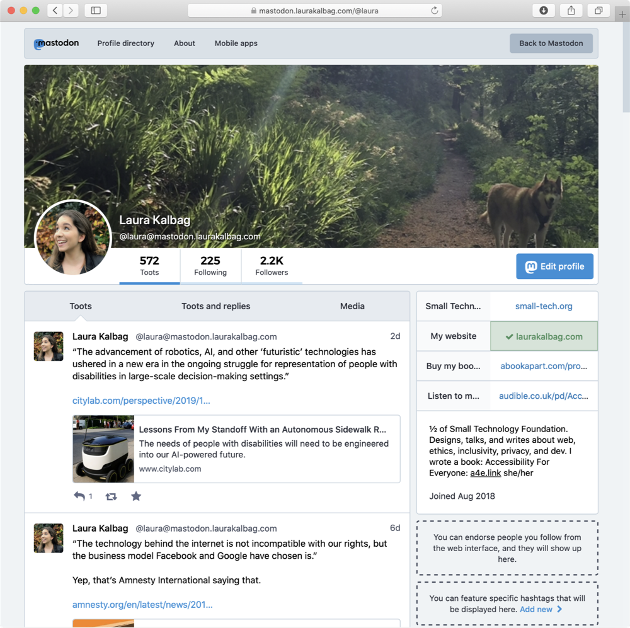This screenshot has height=628, width=630.
Task: Click the page vertical scrollbar
Action: tap(626, 68)
